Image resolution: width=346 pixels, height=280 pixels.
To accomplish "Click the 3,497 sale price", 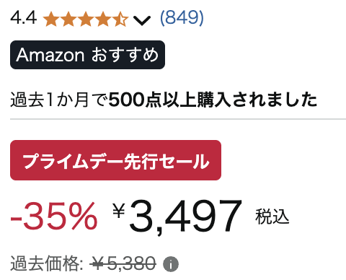I will click(x=185, y=216).
